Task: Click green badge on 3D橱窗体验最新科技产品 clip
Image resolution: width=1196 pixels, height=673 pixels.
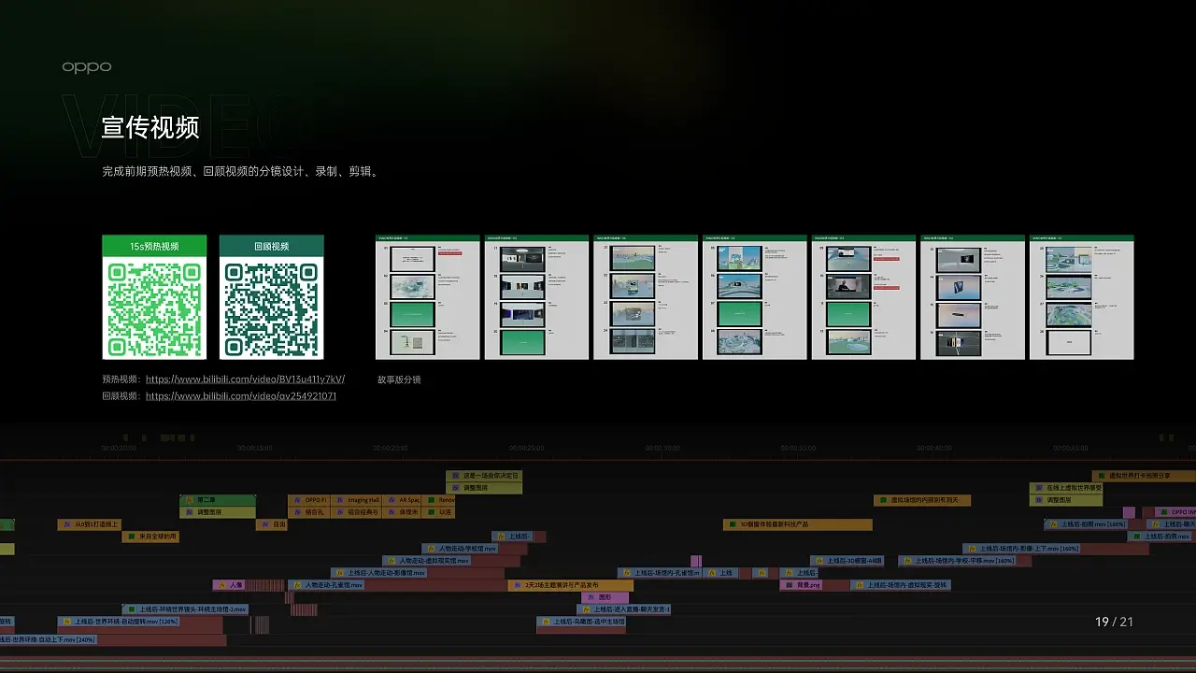Action: click(x=733, y=524)
